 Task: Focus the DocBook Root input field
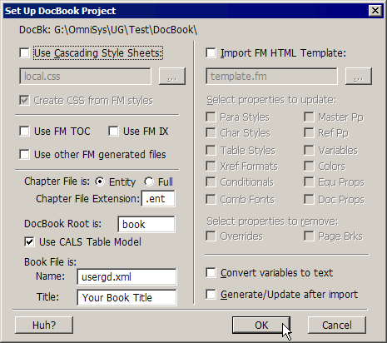pos(146,224)
